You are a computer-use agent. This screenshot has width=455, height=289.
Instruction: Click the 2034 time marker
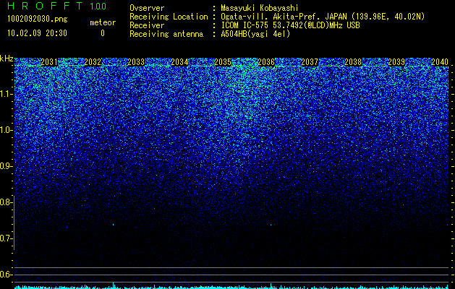point(179,61)
